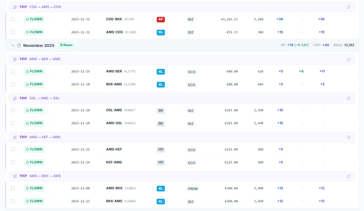The image size is (364, 211).
Task: Click the SK airline badge on the AMS-OSL flight
Action: click(161, 123)
